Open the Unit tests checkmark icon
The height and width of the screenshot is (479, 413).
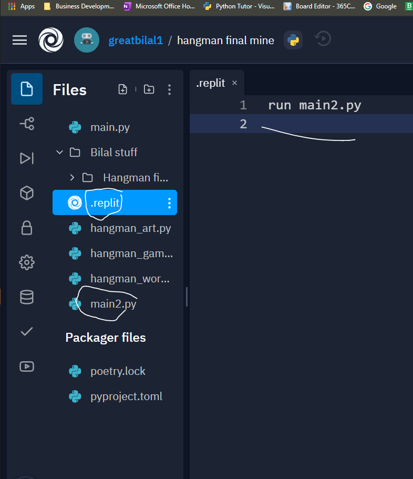tap(27, 331)
